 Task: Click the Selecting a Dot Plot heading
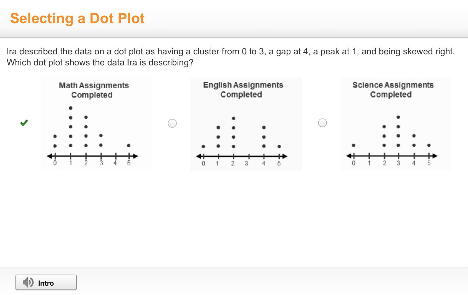(77, 18)
